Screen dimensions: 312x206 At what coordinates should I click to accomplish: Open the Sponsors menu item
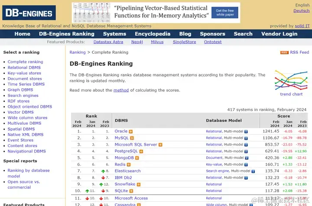point(212,34)
